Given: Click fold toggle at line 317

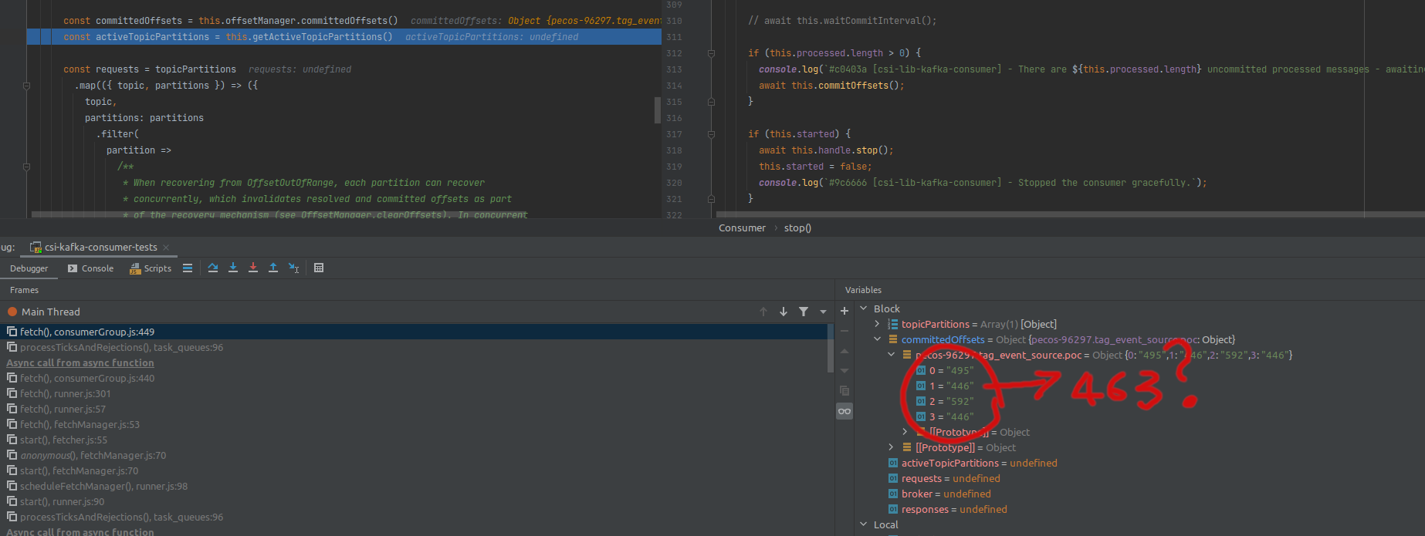Looking at the screenshot, I should [x=711, y=134].
